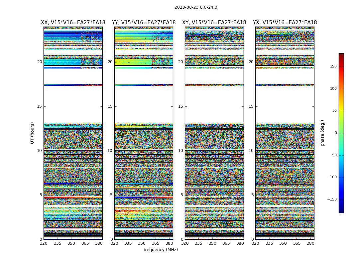This screenshot has width=349, height=266.
Task: Click XX panel x-axis tick 350
Action: [71, 243]
